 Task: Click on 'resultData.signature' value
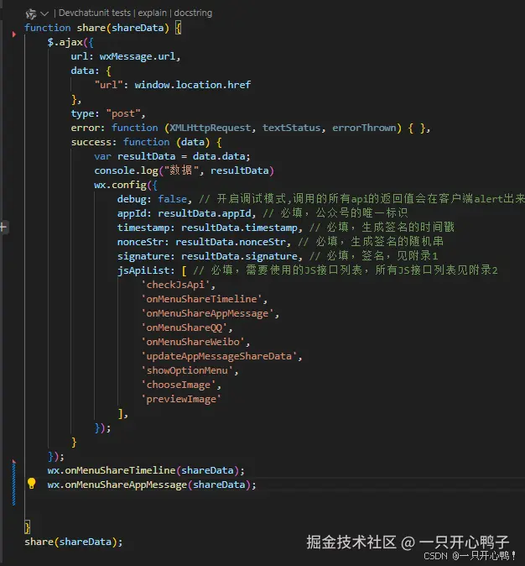point(239,256)
